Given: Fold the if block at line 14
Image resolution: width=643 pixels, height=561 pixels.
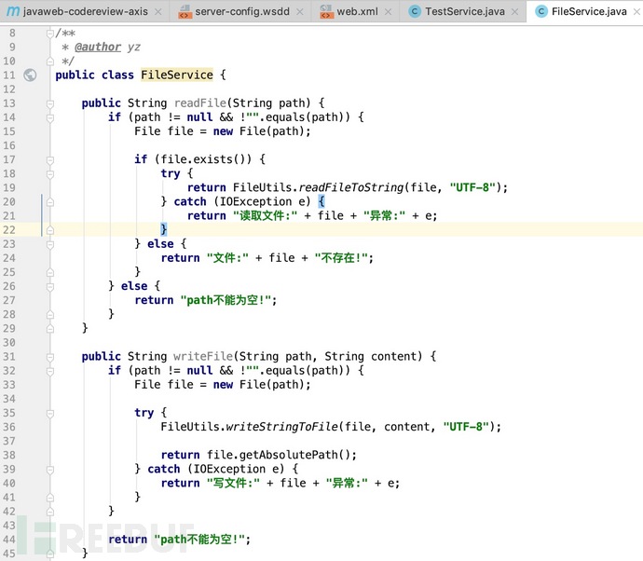Looking at the screenshot, I should [50, 118].
